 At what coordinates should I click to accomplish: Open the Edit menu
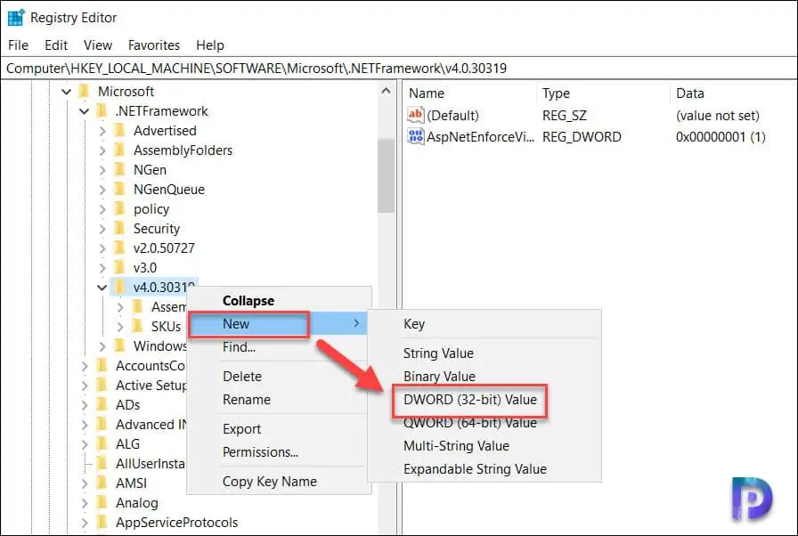click(56, 45)
